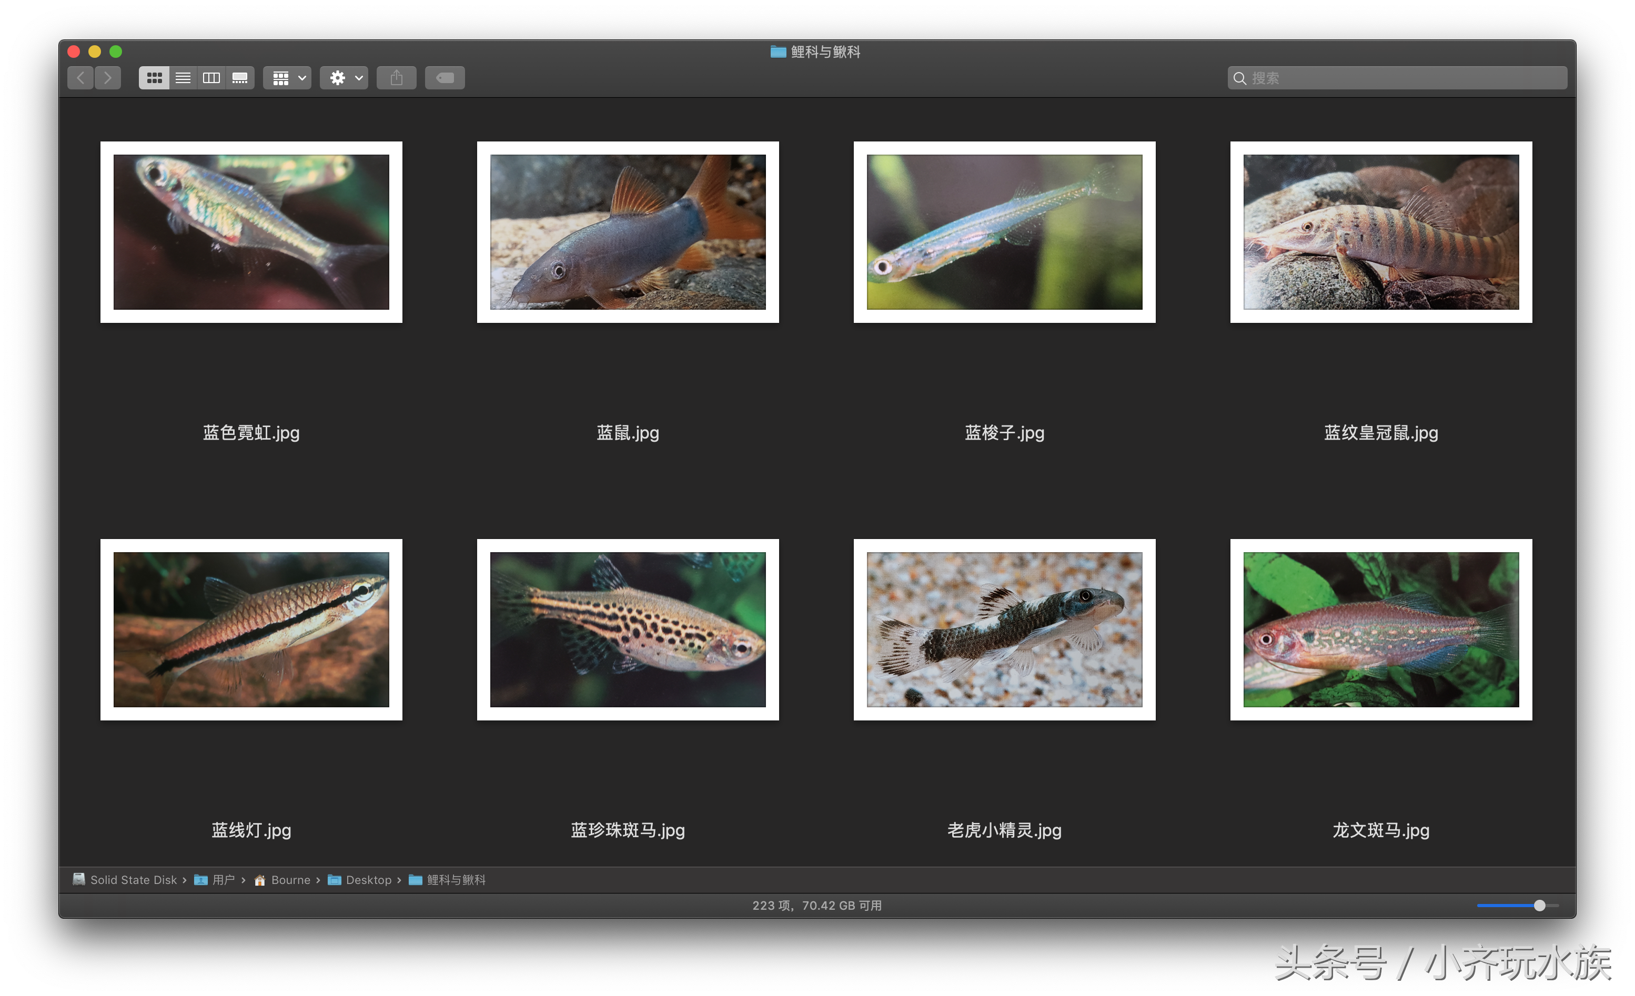Click Desktop in the path bar

click(360, 879)
